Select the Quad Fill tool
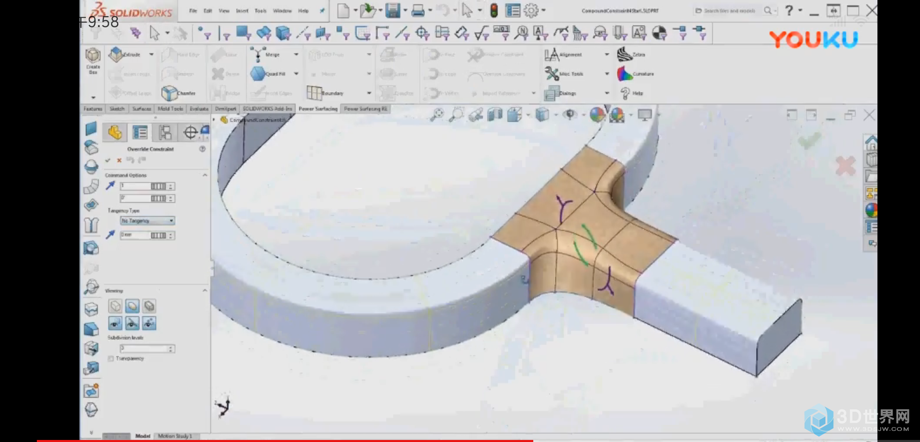The height and width of the screenshot is (442, 920). [268, 74]
